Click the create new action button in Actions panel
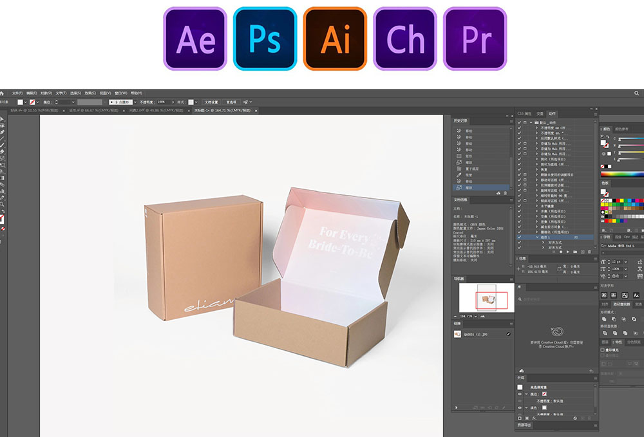644x437 pixels. (x=582, y=252)
